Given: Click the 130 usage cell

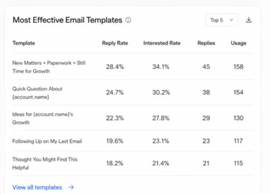Looking at the screenshot, I should pos(239,118).
